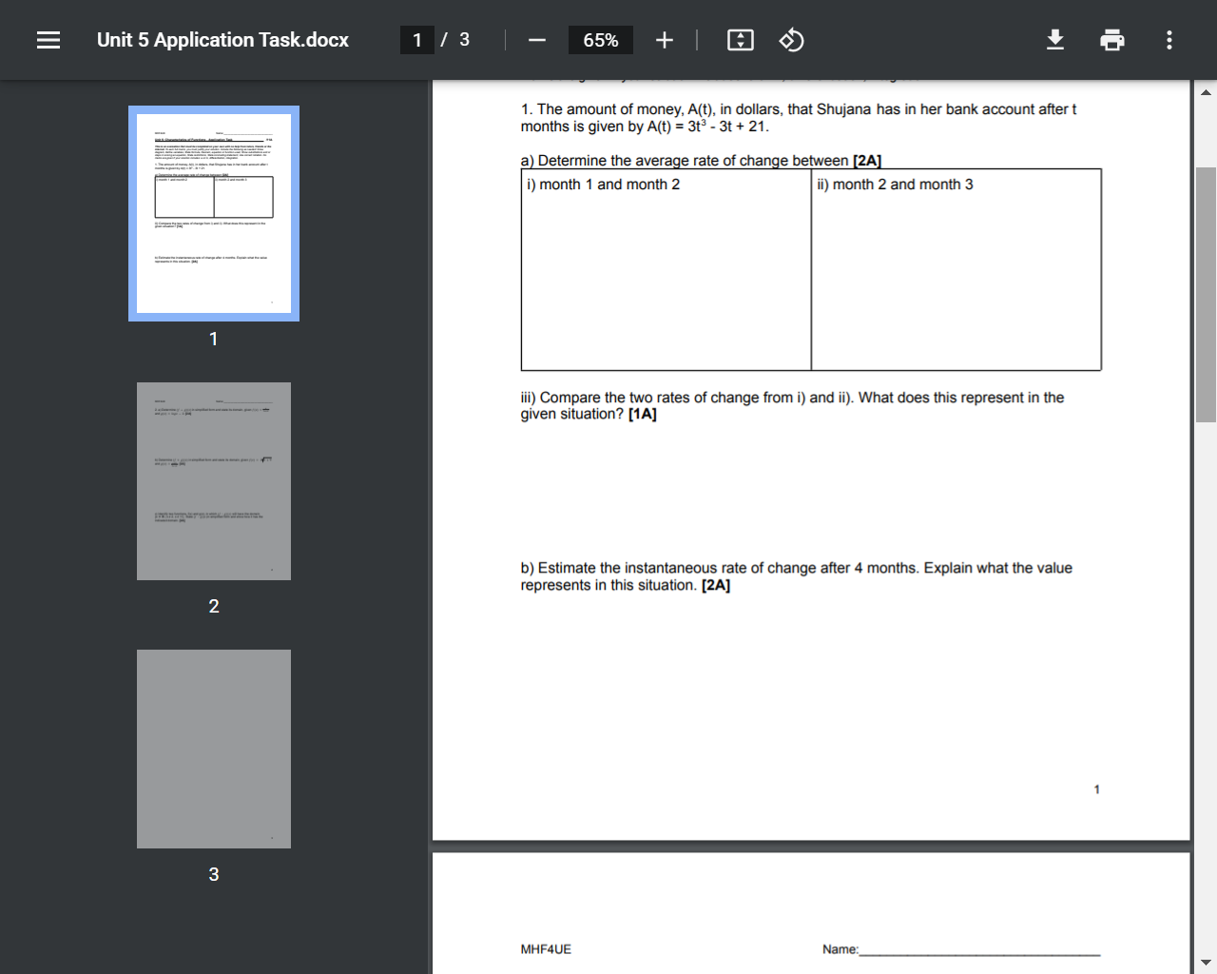
Task: Open the print dialog via the printer icon
Action: pos(1112,40)
